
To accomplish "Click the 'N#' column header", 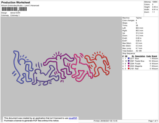I will [126, 56].
